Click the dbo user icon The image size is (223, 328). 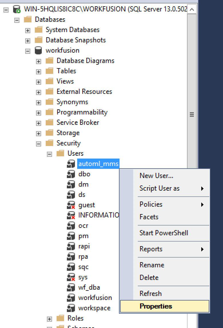71,174
